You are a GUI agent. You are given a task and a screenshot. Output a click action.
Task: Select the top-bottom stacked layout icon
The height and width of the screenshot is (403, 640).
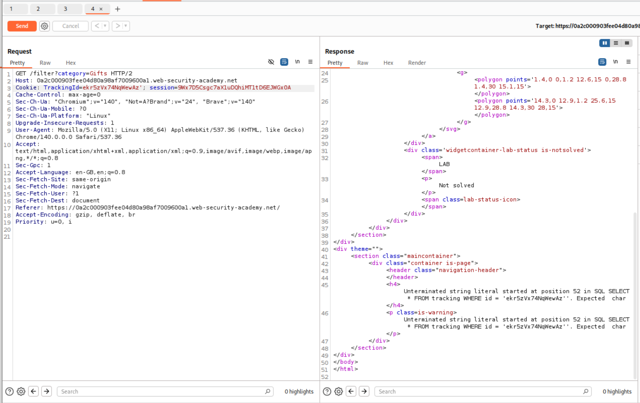[x=616, y=43]
